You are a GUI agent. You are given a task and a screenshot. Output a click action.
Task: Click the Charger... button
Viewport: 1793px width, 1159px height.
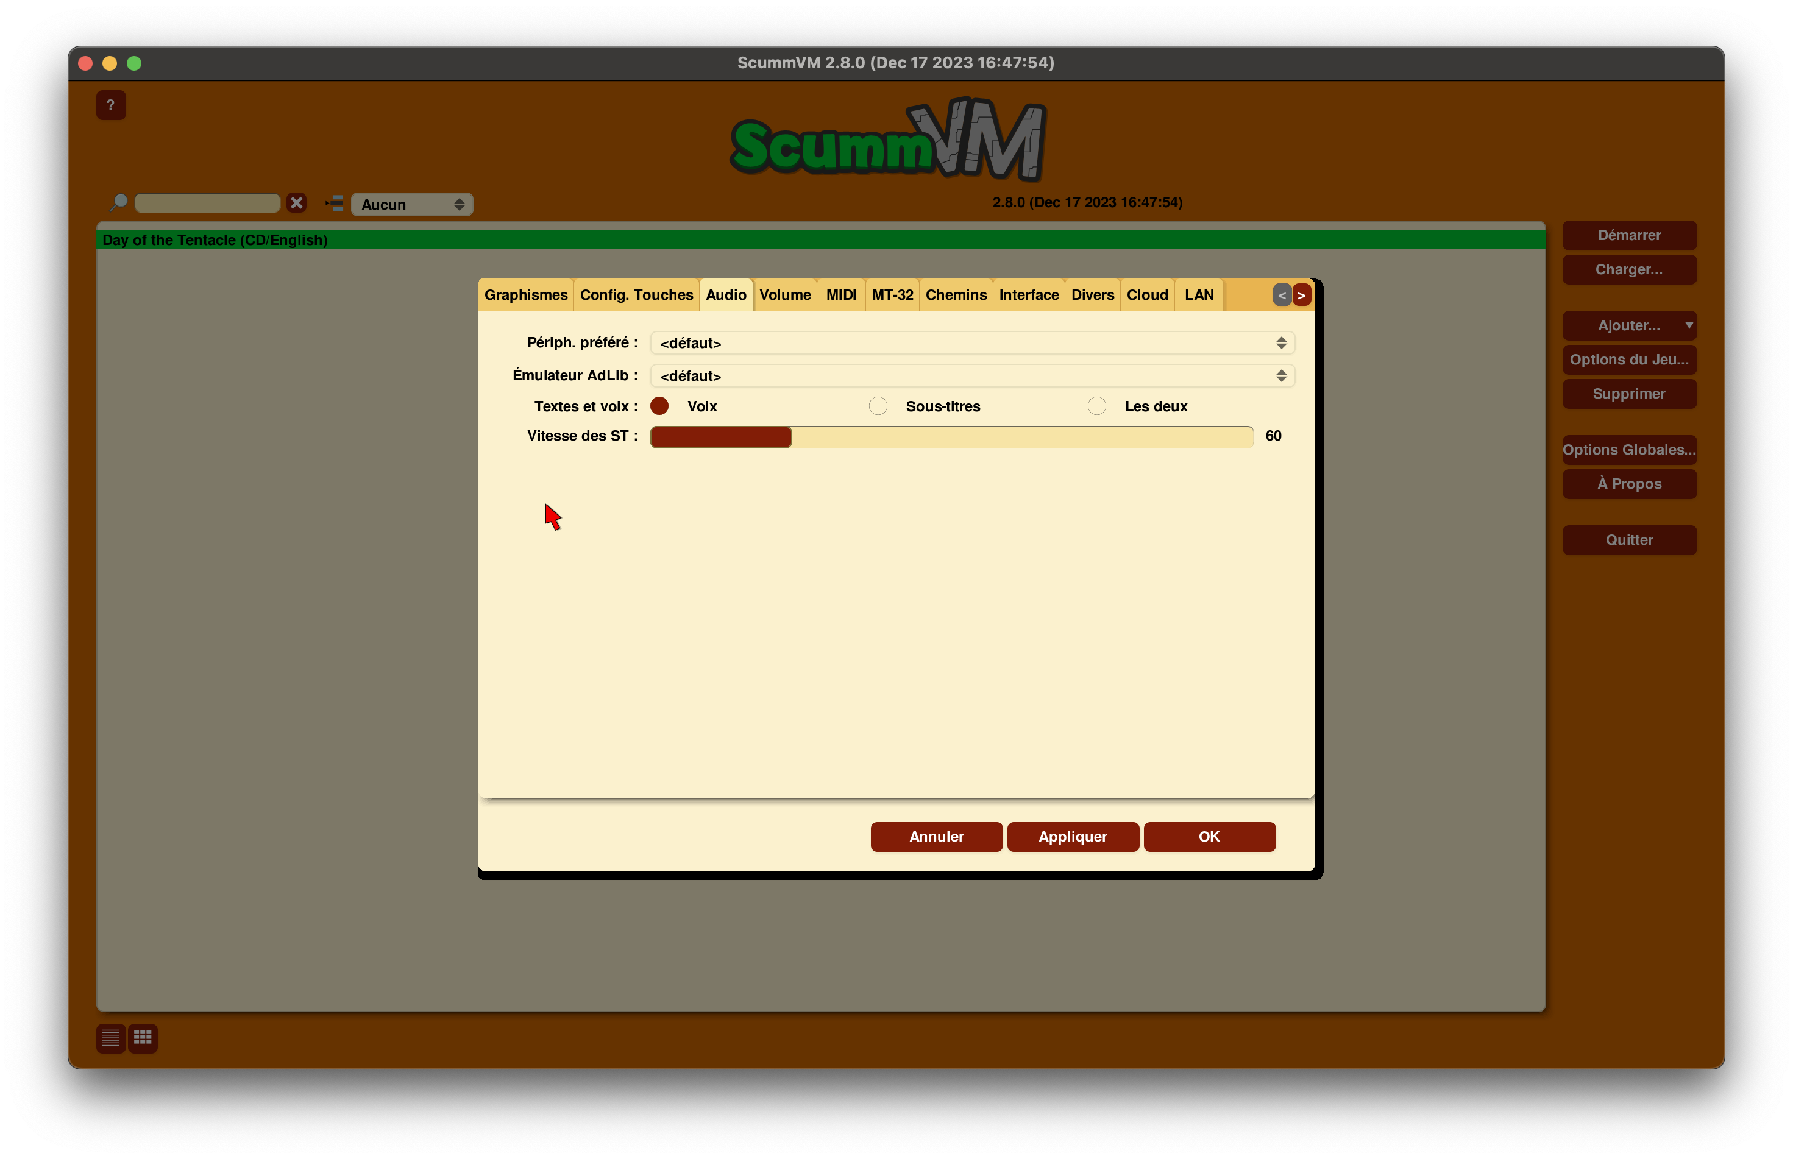tap(1629, 269)
